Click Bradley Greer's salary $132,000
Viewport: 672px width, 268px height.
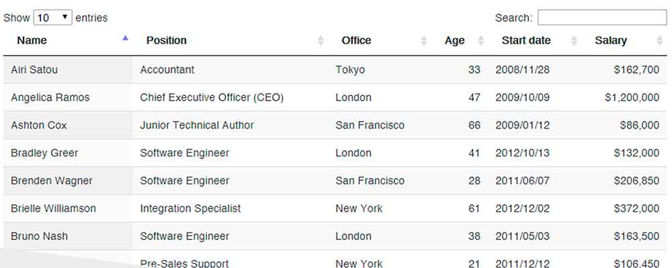click(636, 153)
